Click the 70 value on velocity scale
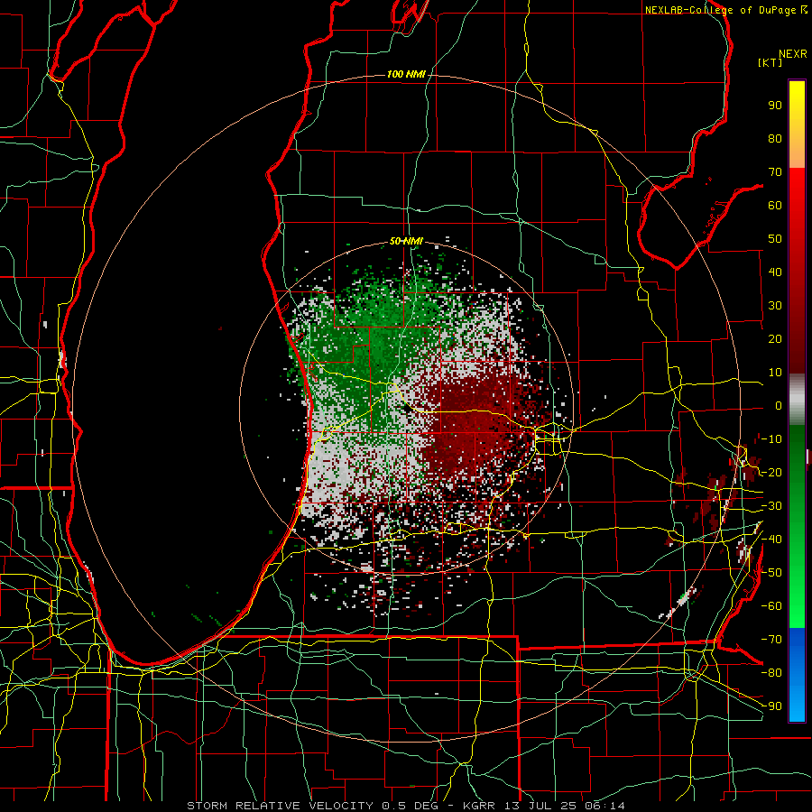812x812 pixels. [775, 172]
